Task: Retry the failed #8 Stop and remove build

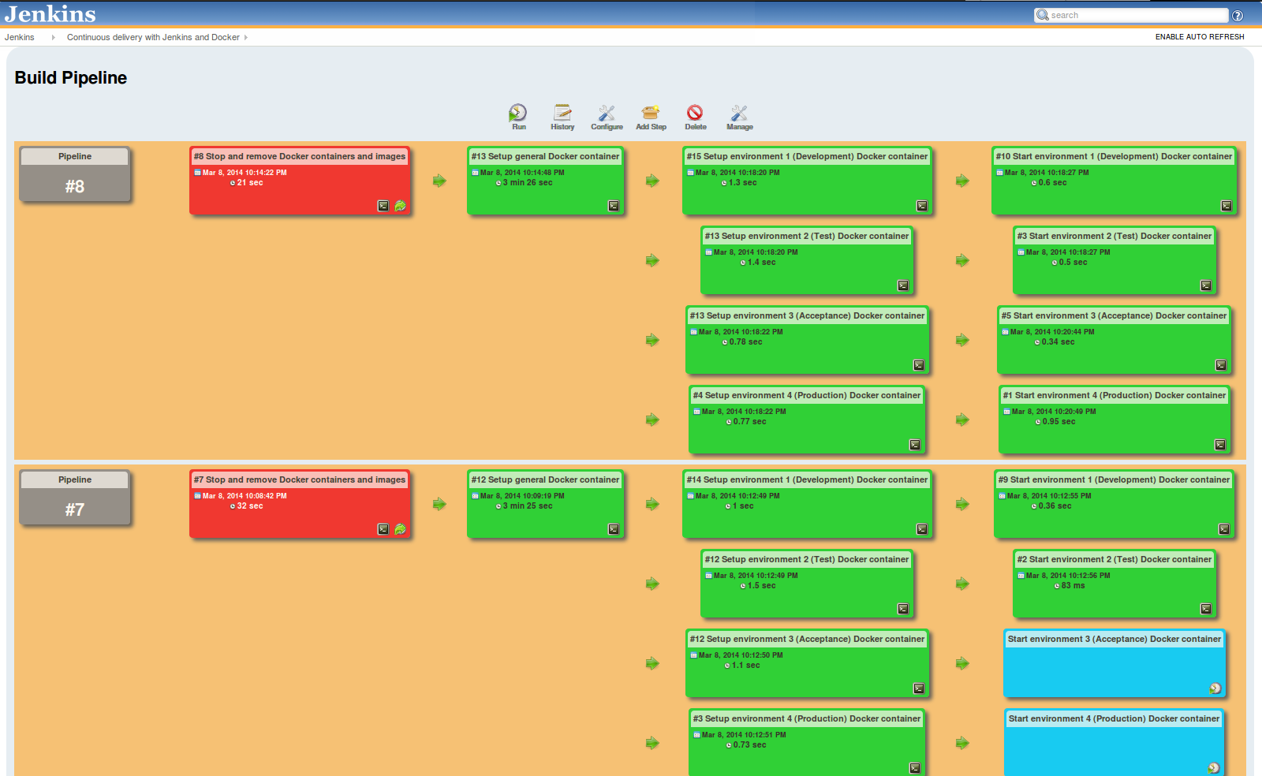Action: [x=401, y=206]
